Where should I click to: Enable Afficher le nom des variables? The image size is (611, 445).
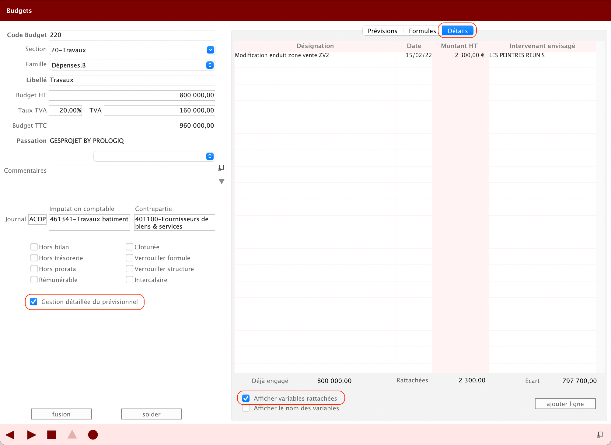(x=246, y=408)
